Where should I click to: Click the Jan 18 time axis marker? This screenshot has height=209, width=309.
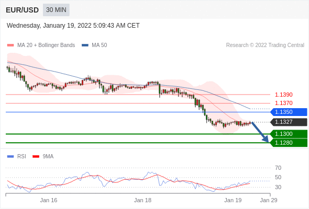(x=142, y=200)
